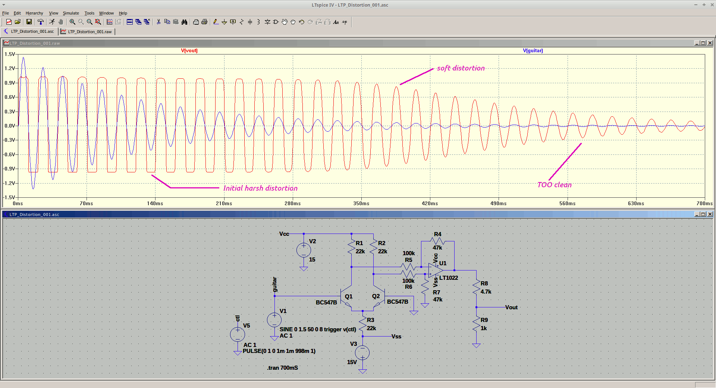Select the Component gate icon

pos(276,22)
